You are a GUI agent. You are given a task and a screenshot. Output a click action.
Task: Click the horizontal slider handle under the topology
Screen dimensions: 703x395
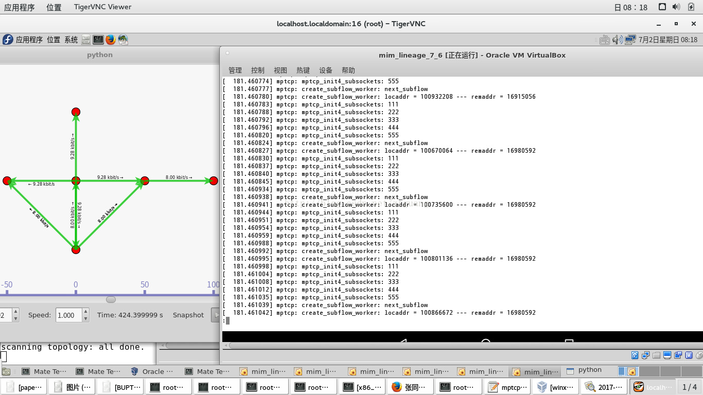tap(111, 299)
